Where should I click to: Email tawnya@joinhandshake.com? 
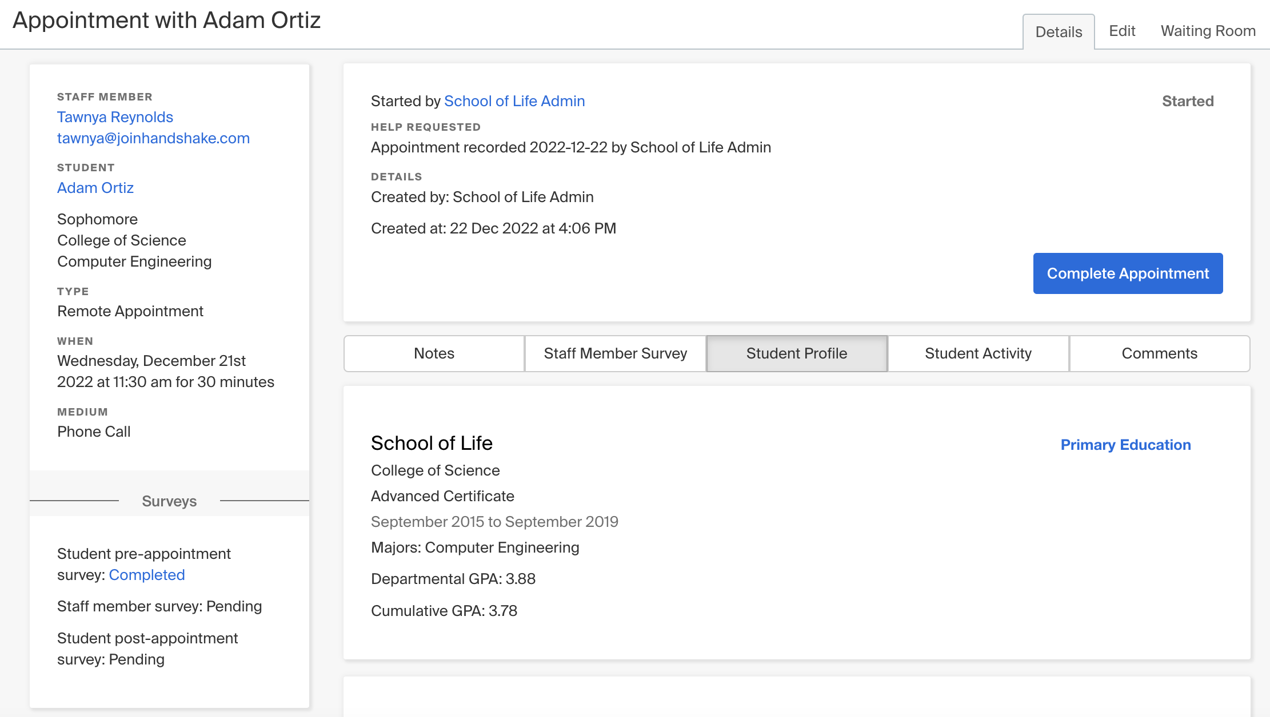[x=153, y=138]
